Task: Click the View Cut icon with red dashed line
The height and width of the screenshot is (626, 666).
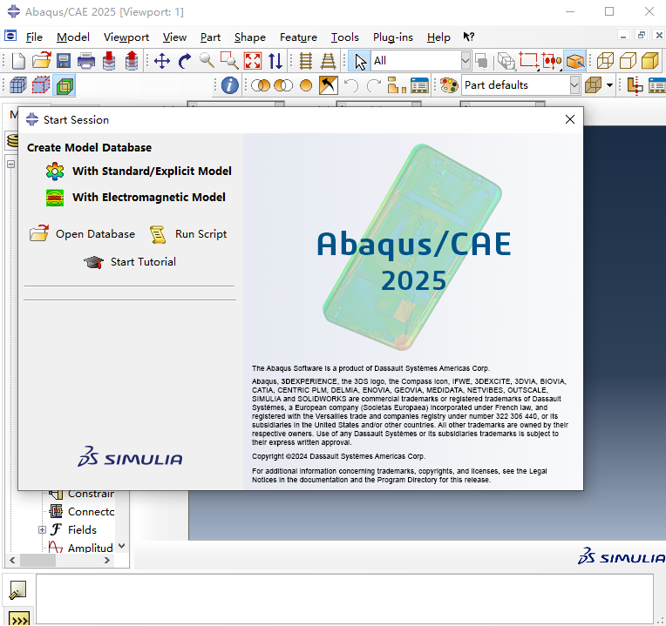Action: pos(635,85)
